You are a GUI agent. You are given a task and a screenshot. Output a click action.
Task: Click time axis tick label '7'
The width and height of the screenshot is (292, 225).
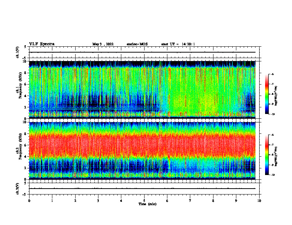tap(190, 201)
